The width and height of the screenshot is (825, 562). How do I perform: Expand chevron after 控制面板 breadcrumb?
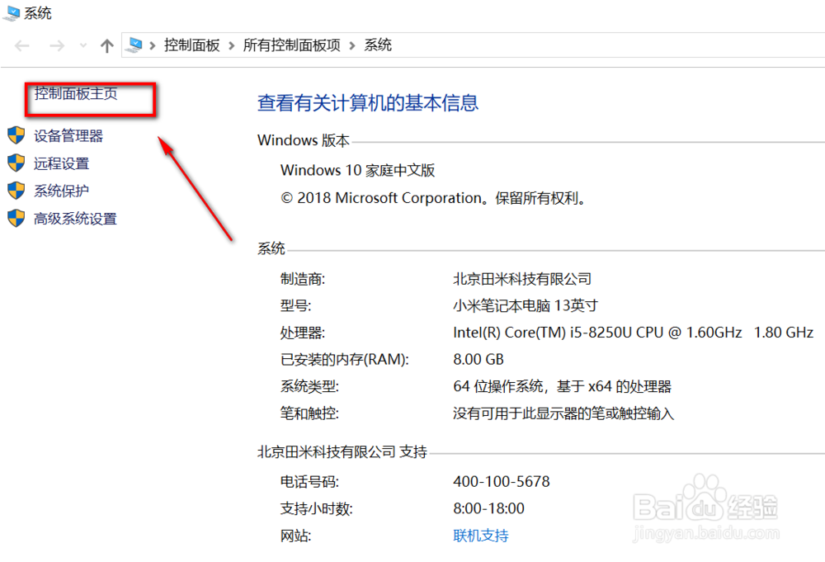pyautogui.click(x=232, y=45)
